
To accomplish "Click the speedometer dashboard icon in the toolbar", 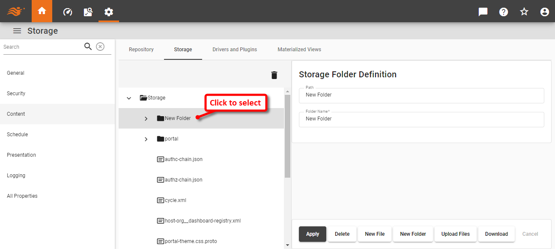I will pyautogui.click(x=67, y=12).
